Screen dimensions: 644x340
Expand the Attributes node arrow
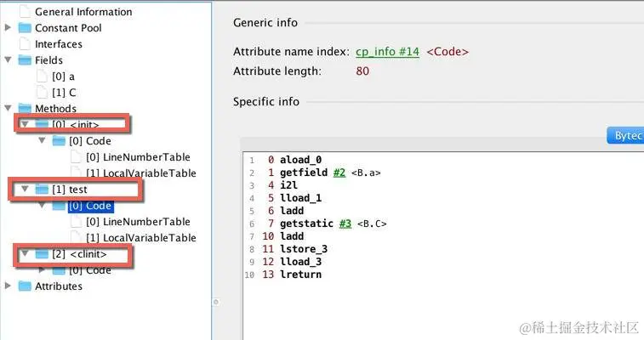8,286
